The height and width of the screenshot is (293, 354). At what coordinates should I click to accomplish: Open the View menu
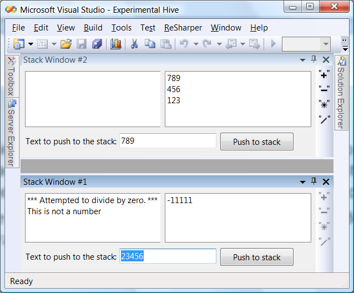pyautogui.click(x=65, y=28)
